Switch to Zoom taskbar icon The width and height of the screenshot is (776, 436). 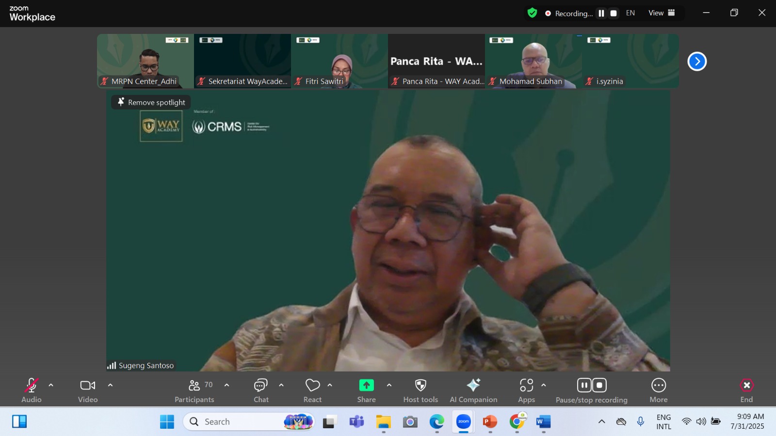point(464,421)
